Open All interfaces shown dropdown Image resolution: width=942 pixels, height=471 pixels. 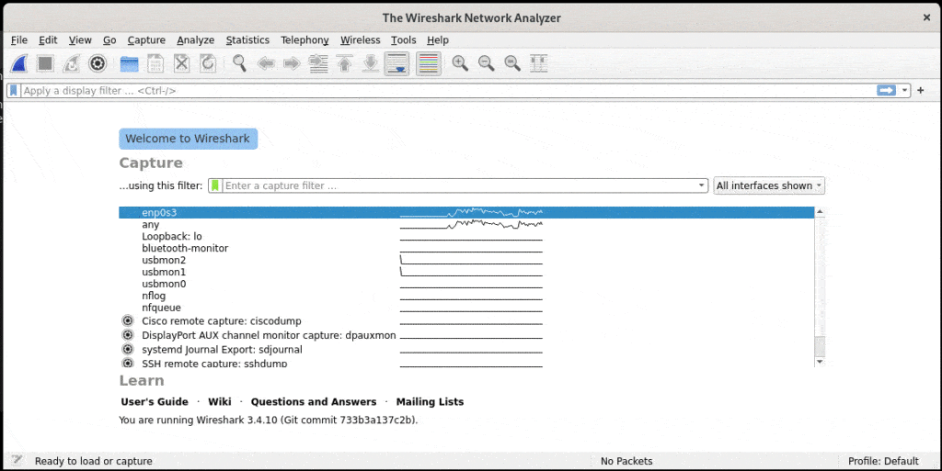click(x=768, y=185)
